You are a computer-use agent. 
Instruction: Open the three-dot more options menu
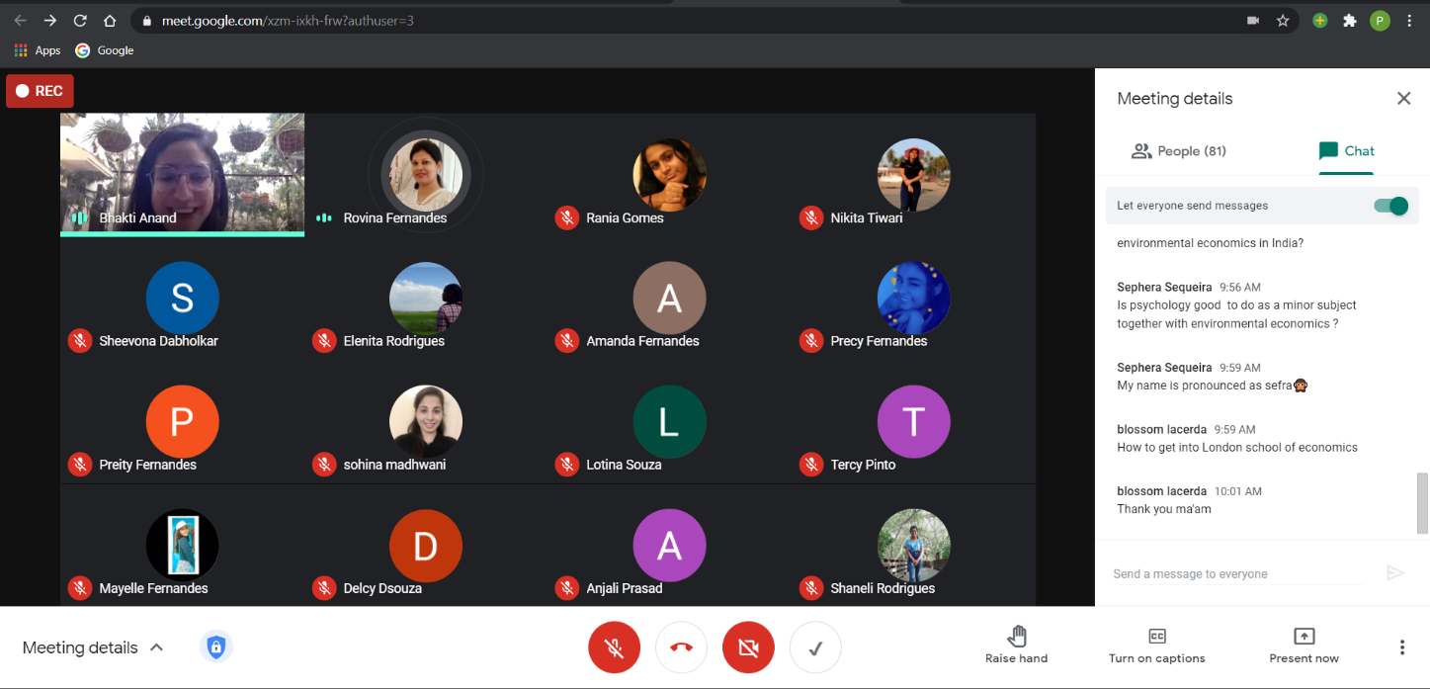point(1401,647)
